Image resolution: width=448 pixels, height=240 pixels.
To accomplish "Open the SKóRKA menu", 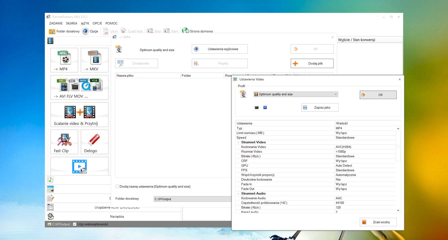I will (x=72, y=23).
